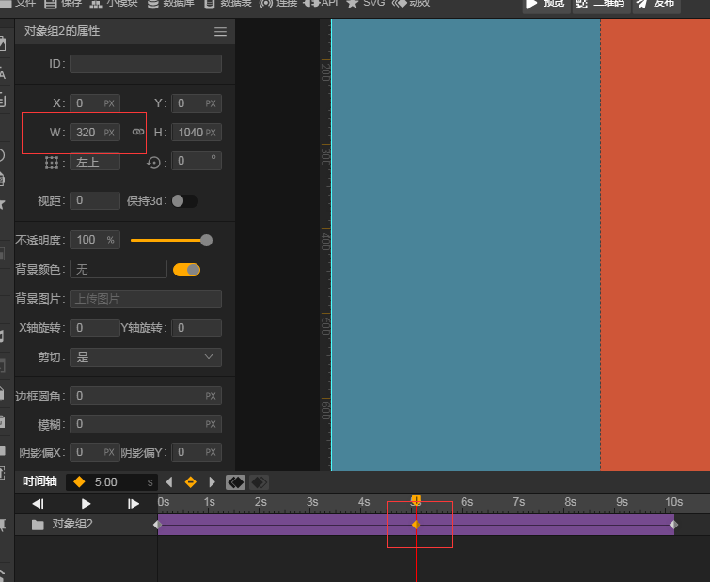This screenshot has width=710, height=582.
Task: Click the star icon in left sidebar
Action: pos(2,204)
